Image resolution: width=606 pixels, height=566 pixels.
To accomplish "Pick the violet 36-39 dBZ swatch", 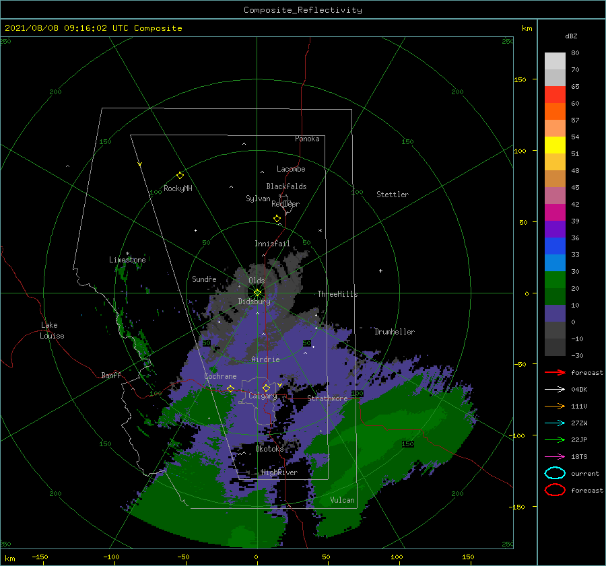I will click(555, 229).
